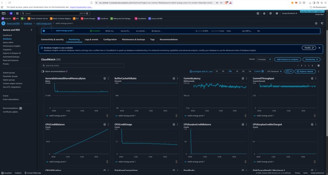Open the S3 favorites shortcut
This screenshot has height=175, width=328.
(23, 19)
